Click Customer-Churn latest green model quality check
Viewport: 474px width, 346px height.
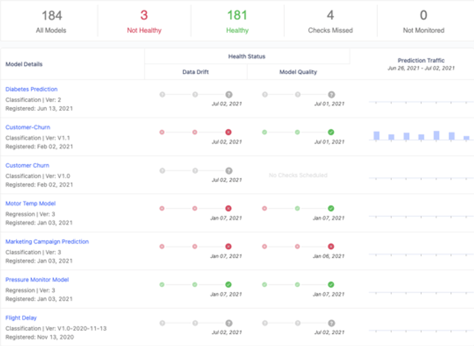pos(331,132)
